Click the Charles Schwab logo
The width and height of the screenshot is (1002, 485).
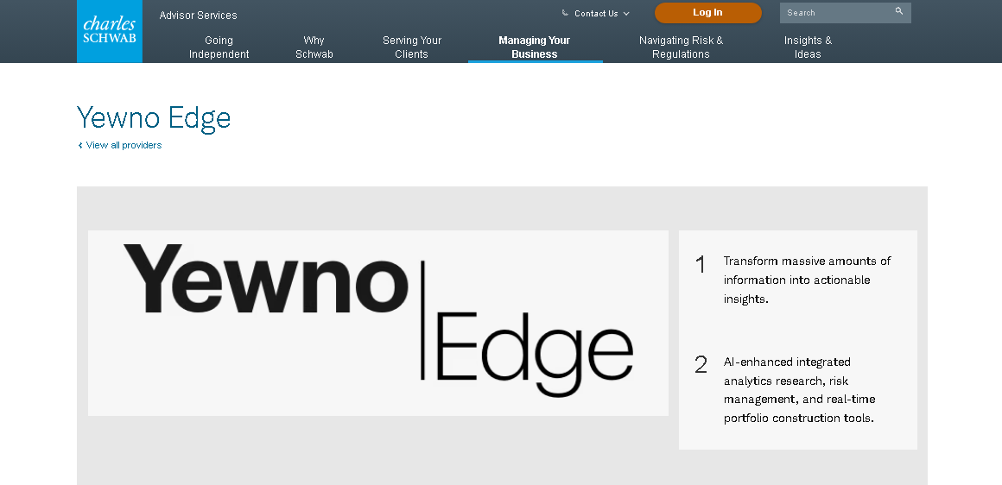coord(110,31)
